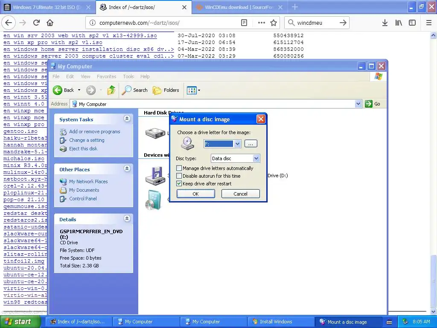
Task: Open the Tools menu
Action: pos(128,76)
